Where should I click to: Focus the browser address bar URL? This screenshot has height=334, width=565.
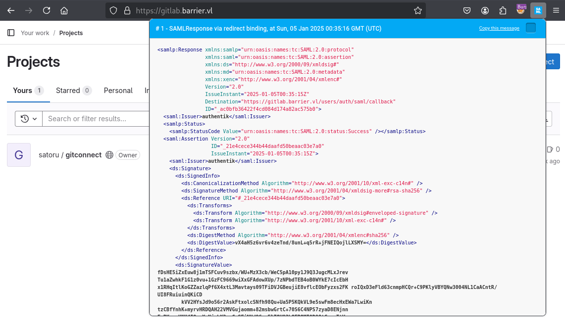pyautogui.click(x=266, y=11)
